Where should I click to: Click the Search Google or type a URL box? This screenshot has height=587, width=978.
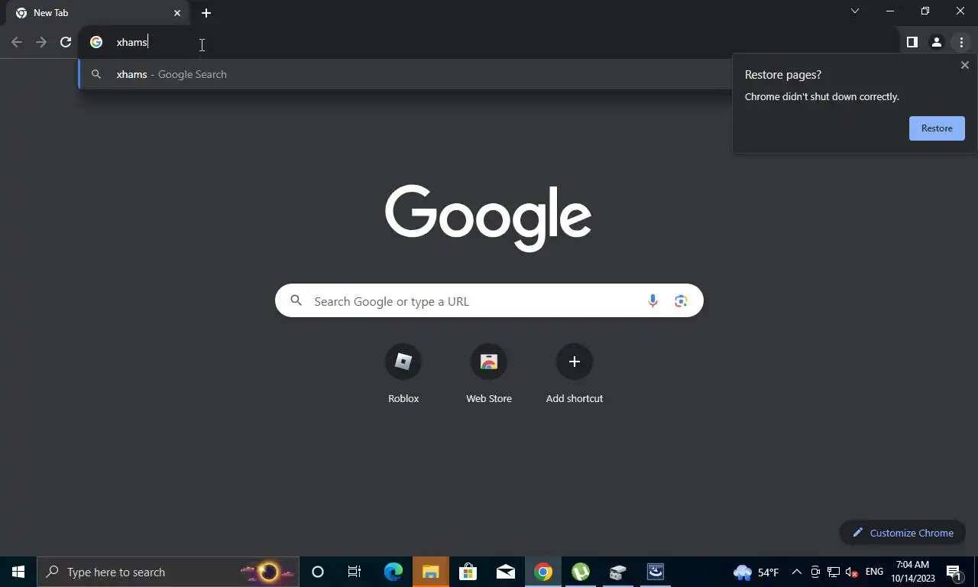(x=489, y=301)
